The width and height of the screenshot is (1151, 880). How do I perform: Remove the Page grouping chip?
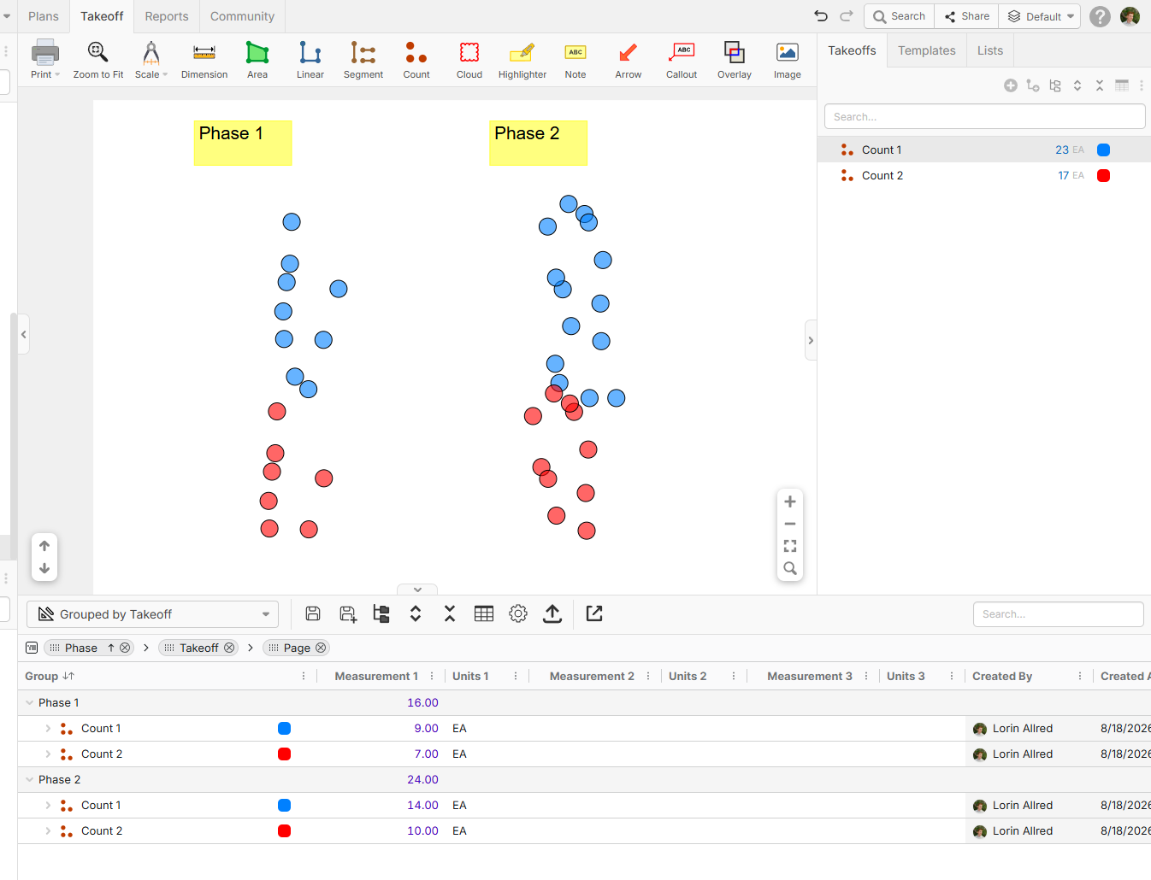click(321, 648)
